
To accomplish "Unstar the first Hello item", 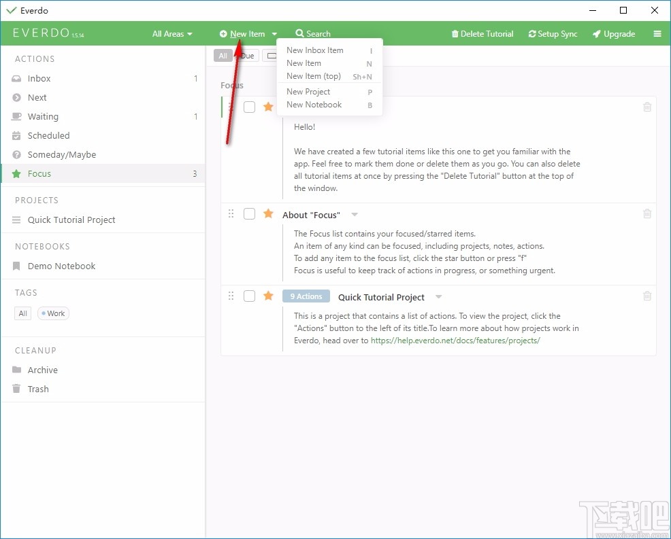I will 268,107.
